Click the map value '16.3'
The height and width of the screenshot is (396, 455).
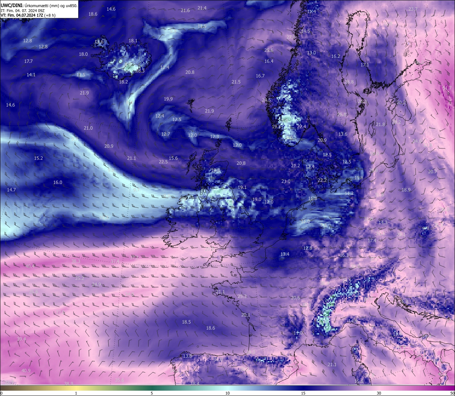pos(344,255)
